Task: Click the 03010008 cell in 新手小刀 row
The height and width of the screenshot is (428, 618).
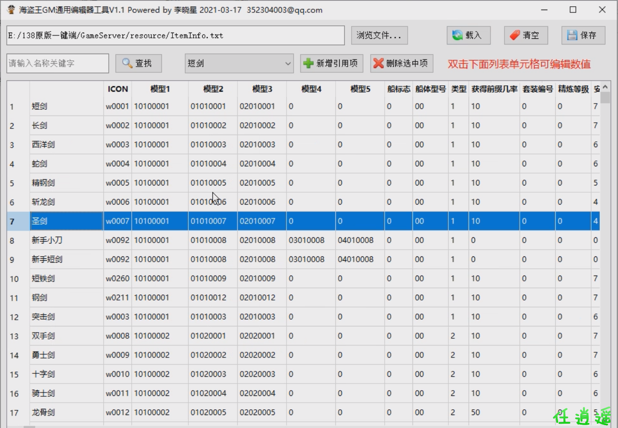Action: [311, 240]
